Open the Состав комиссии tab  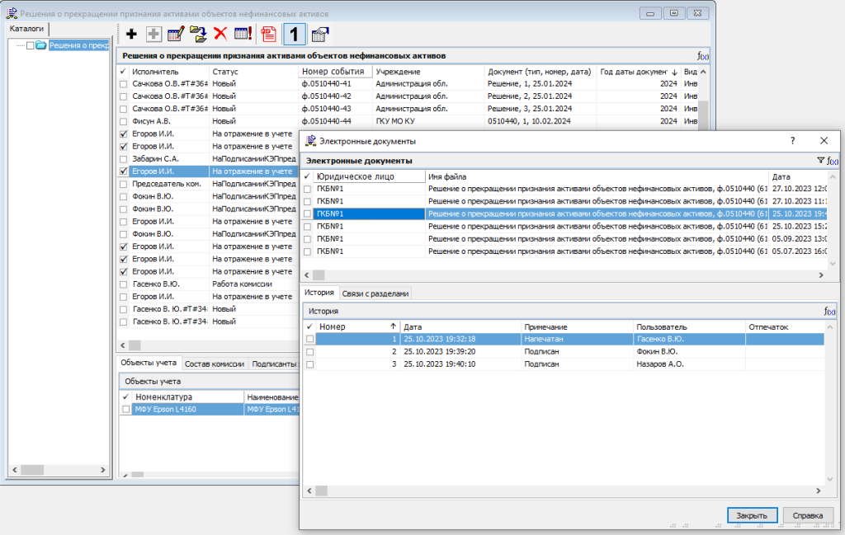click(x=215, y=364)
